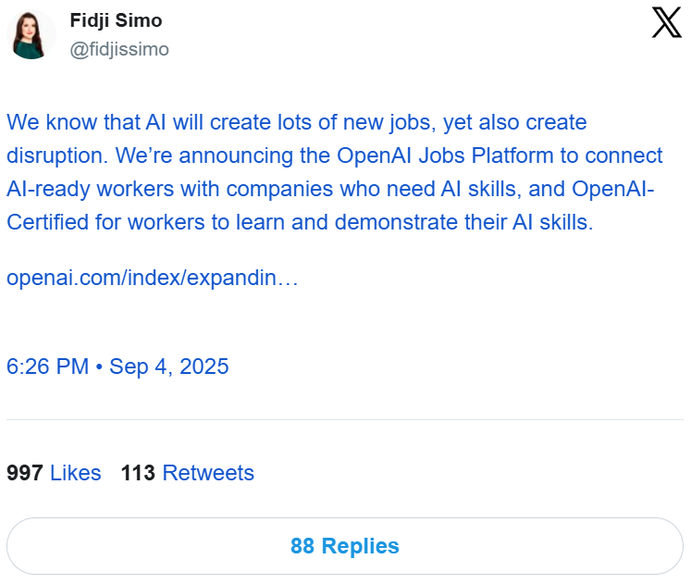
Task: View the "Likes" label link
Action: [x=75, y=473]
